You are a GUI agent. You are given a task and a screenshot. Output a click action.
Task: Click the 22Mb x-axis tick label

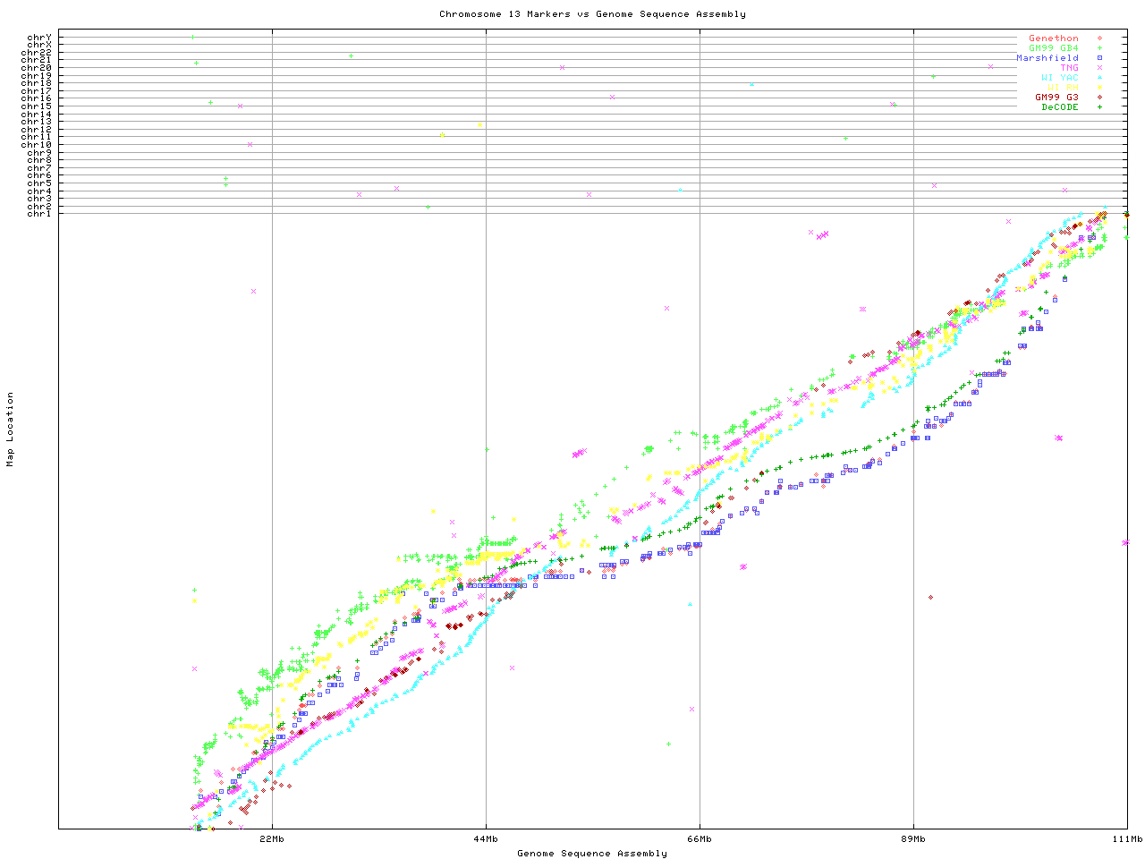[272, 839]
